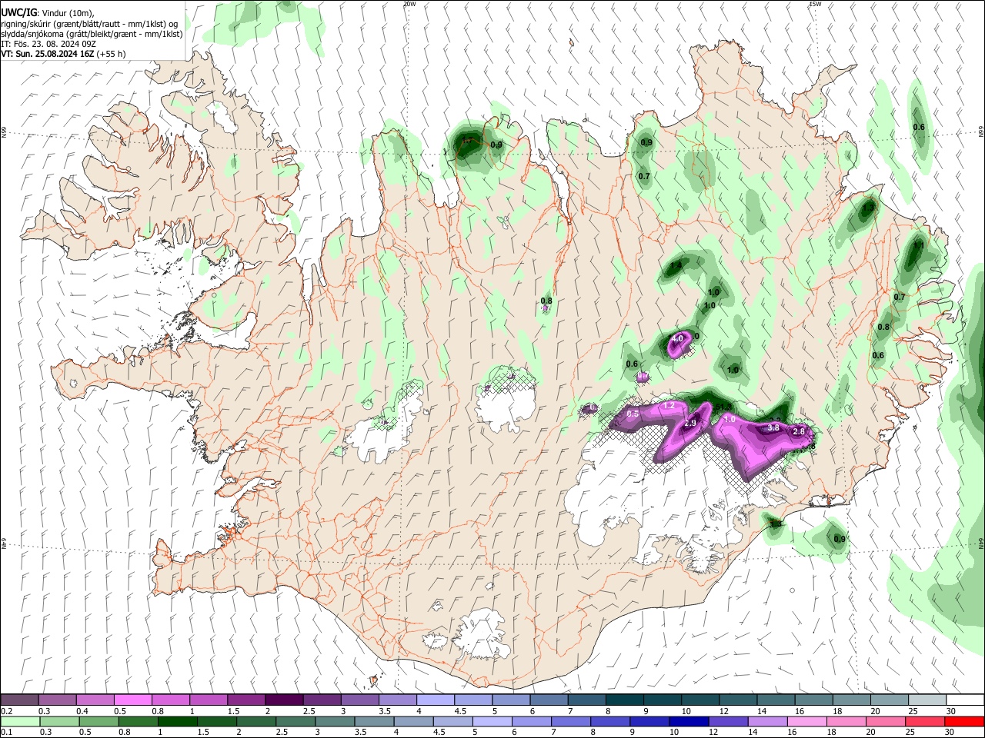Click the 3.5–4 grey-blue rain legend swatch

coord(373,721)
